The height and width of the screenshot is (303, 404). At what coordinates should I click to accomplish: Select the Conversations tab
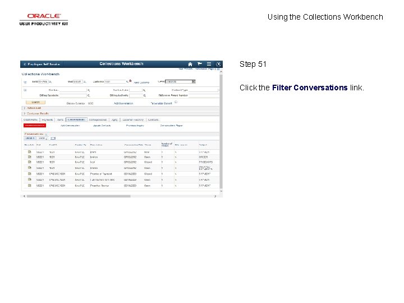click(x=76, y=120)
